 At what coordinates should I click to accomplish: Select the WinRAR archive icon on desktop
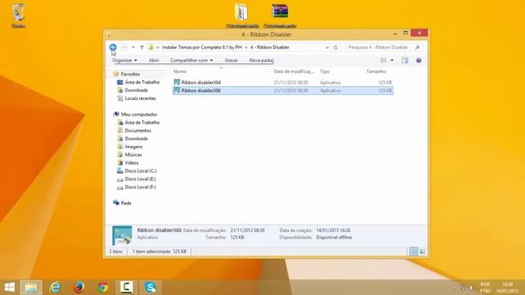tap(280, 15)
